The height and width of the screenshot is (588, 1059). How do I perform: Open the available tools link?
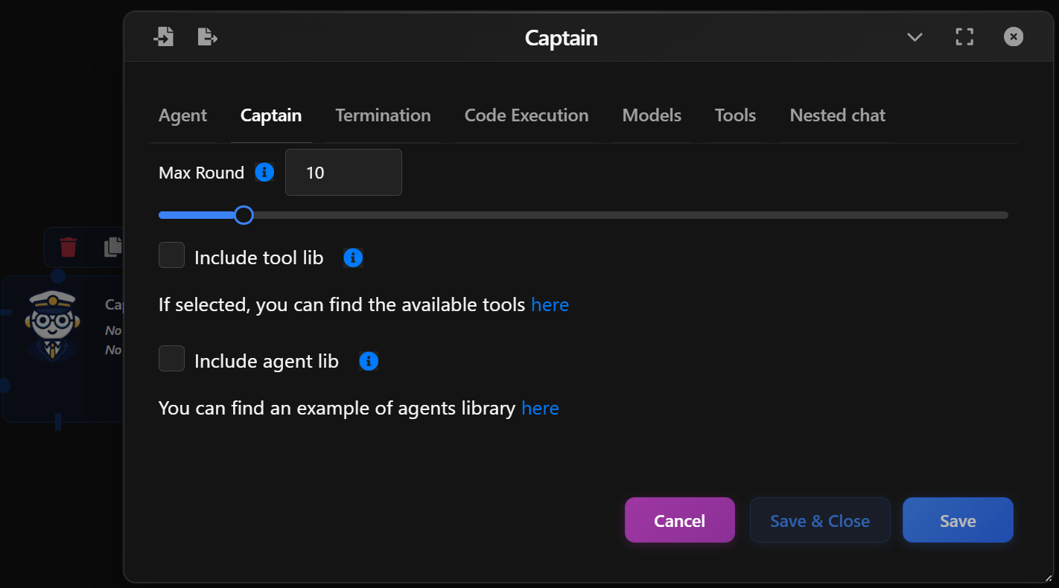tap(550, 304)
